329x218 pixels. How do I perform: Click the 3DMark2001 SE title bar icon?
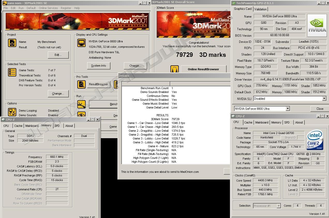(x=5, y=3)
